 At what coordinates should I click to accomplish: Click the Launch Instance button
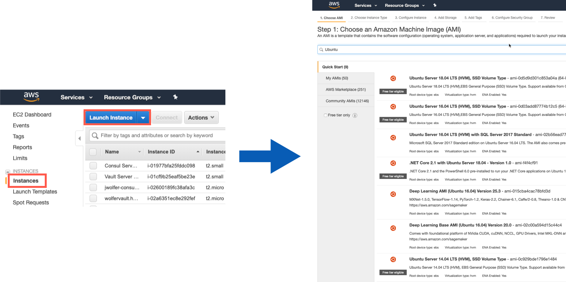(x=111, y=118)
